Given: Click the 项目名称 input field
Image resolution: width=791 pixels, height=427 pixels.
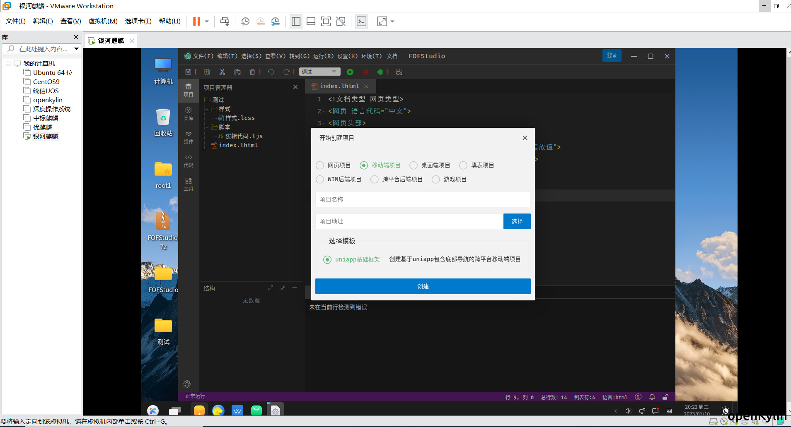Looking at the screenshot, I should pyautogui.click(x=423, y=199).
